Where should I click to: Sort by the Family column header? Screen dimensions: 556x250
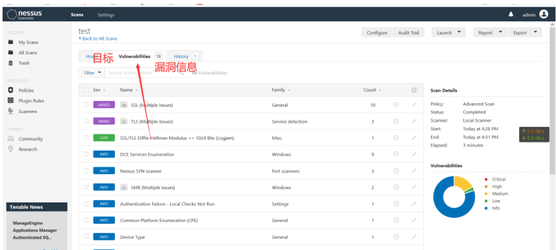pos(281,90)
